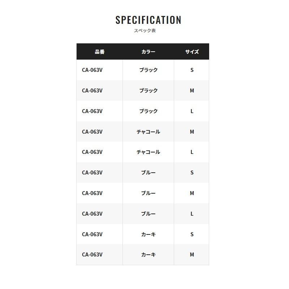Screen dimensions: 289x289
Task: Select the ブルー cell in the size S row
Action: 148,173
